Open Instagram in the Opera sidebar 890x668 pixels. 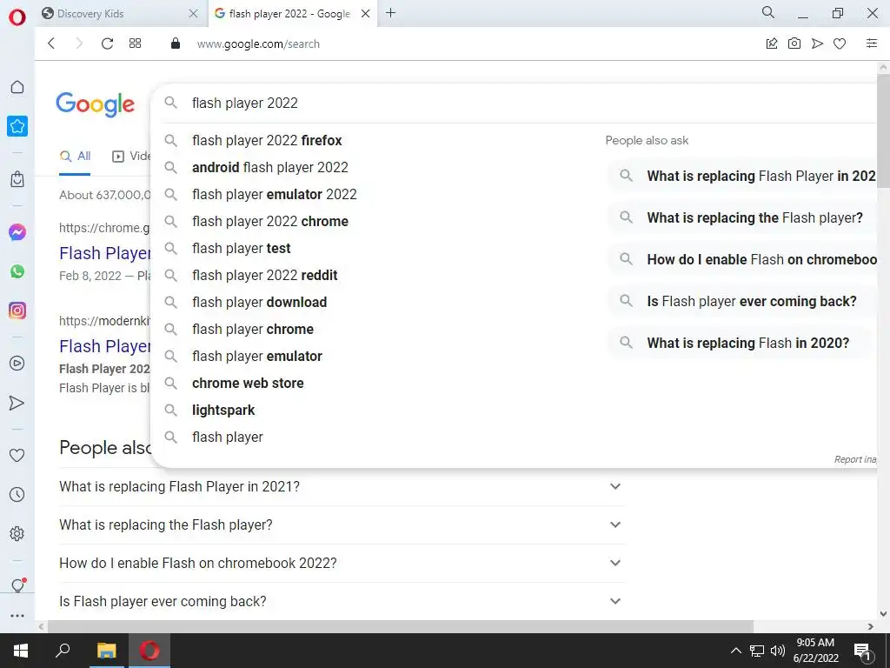(x=17, y=311)
